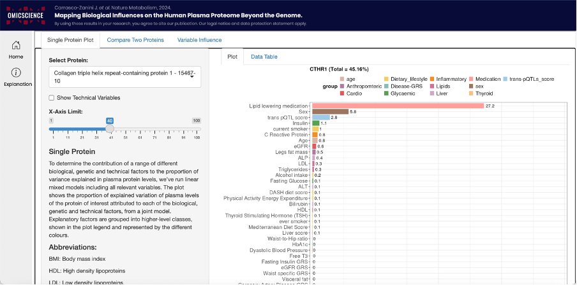Click 'Thyroid Stimulating Hormone (TSH)' label

tap(267, 216)
